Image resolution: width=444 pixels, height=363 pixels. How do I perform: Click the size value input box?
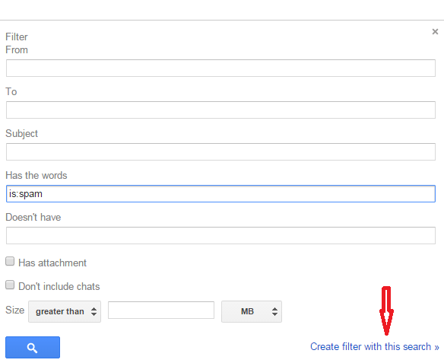point(161,310)
